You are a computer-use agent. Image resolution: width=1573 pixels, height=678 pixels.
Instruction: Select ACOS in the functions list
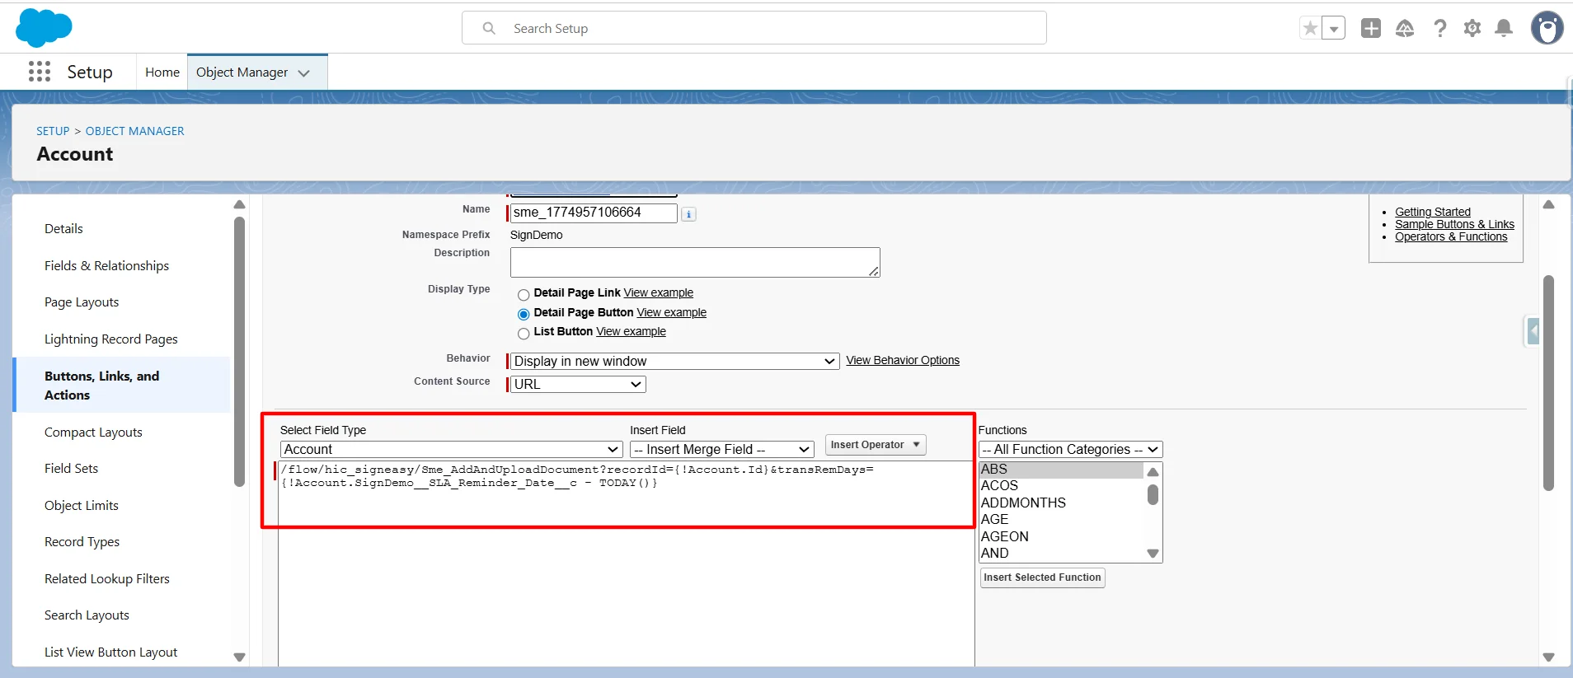pos(1061,486)
